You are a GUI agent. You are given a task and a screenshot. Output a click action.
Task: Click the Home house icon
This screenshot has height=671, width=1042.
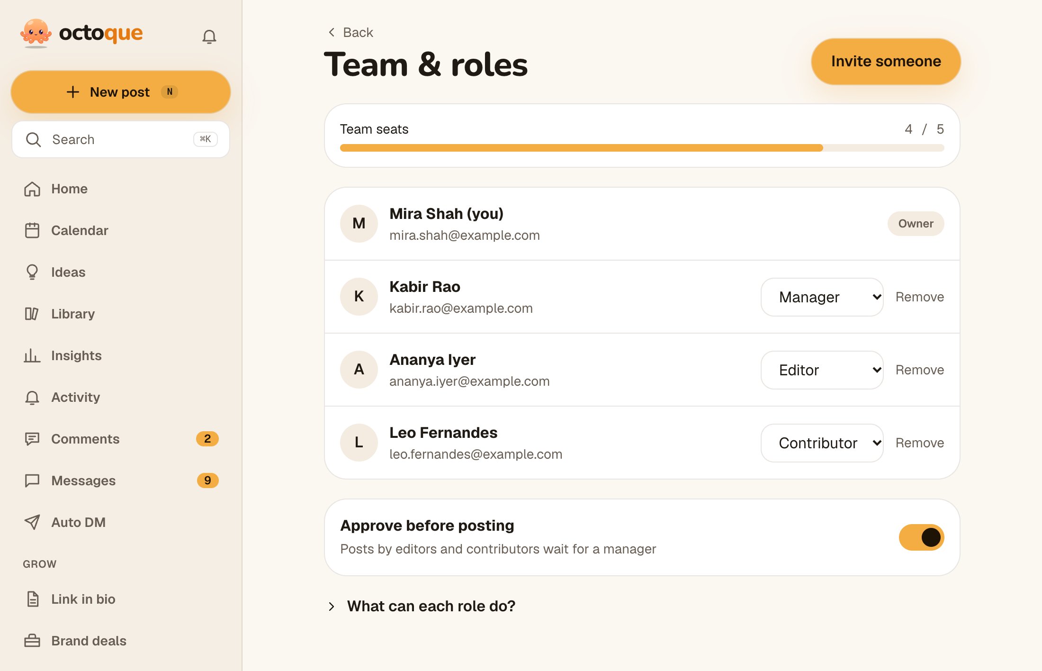[x=32, y=189]
